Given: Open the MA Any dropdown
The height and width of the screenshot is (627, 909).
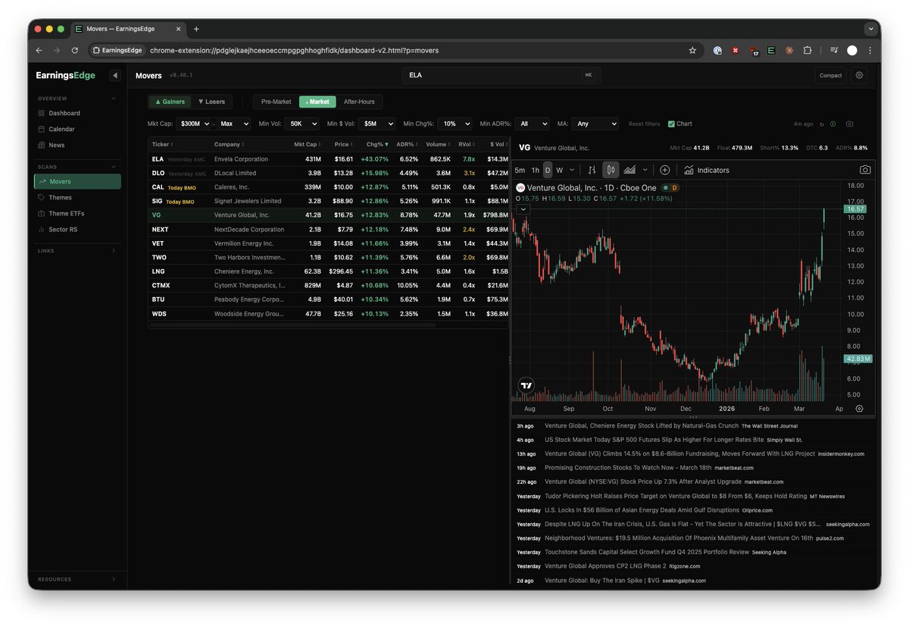Looking at the screenshot, I should [x=595, y=124].
